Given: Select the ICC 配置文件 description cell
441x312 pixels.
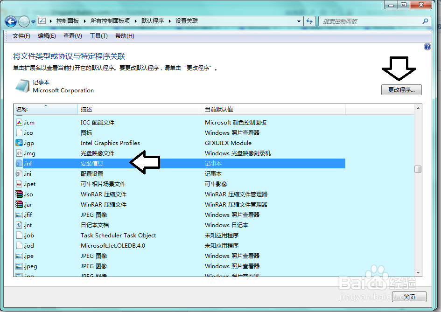Looking at the screenshot, I should [98, 123].
